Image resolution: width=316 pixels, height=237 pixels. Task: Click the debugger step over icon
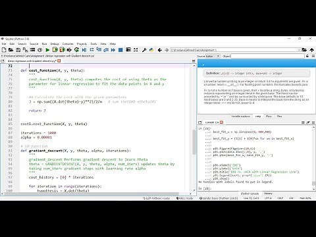pos(92,50)
